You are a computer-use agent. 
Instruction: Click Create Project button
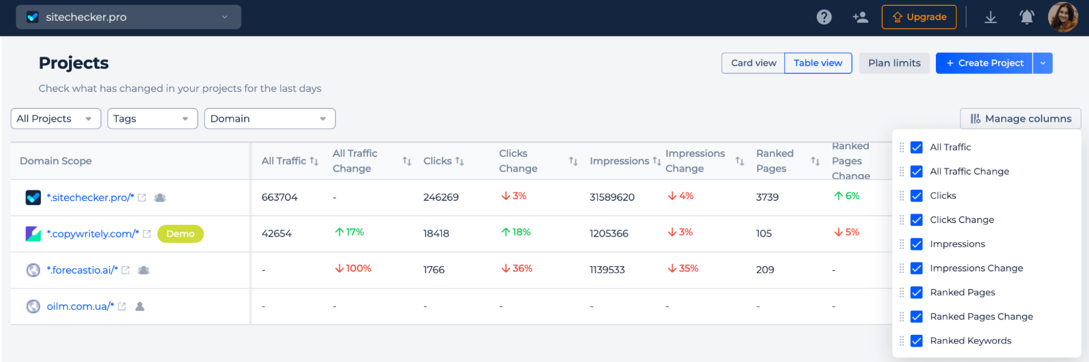coord(984,63)
